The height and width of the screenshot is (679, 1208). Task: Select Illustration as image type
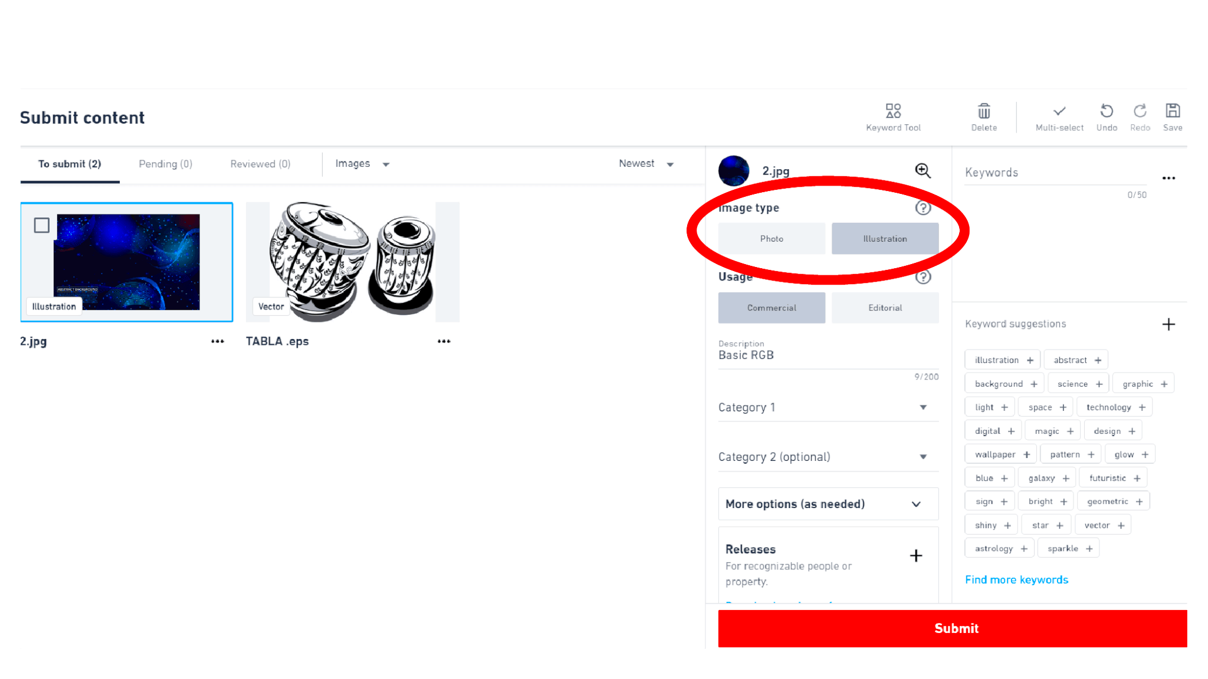884,239
